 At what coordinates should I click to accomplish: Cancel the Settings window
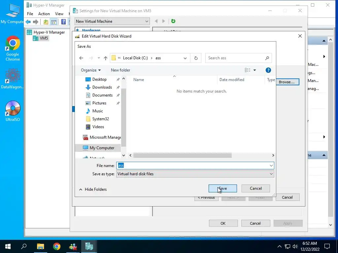click(255, 223)
